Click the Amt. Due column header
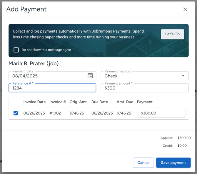Image resolution: width=197 pixels, height=174 pixels. (125, 102)
